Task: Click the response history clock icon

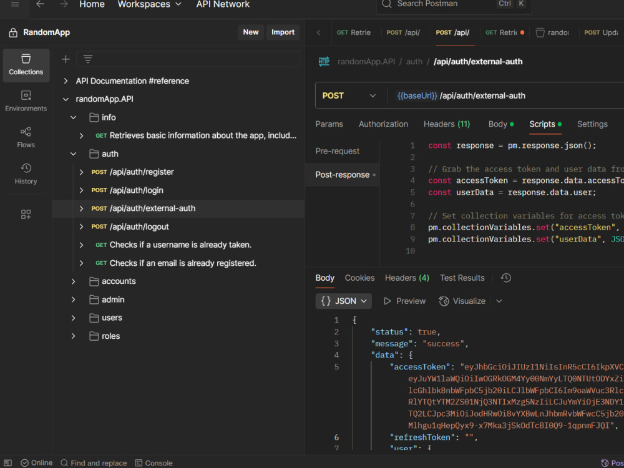Action: coord(506,278)
